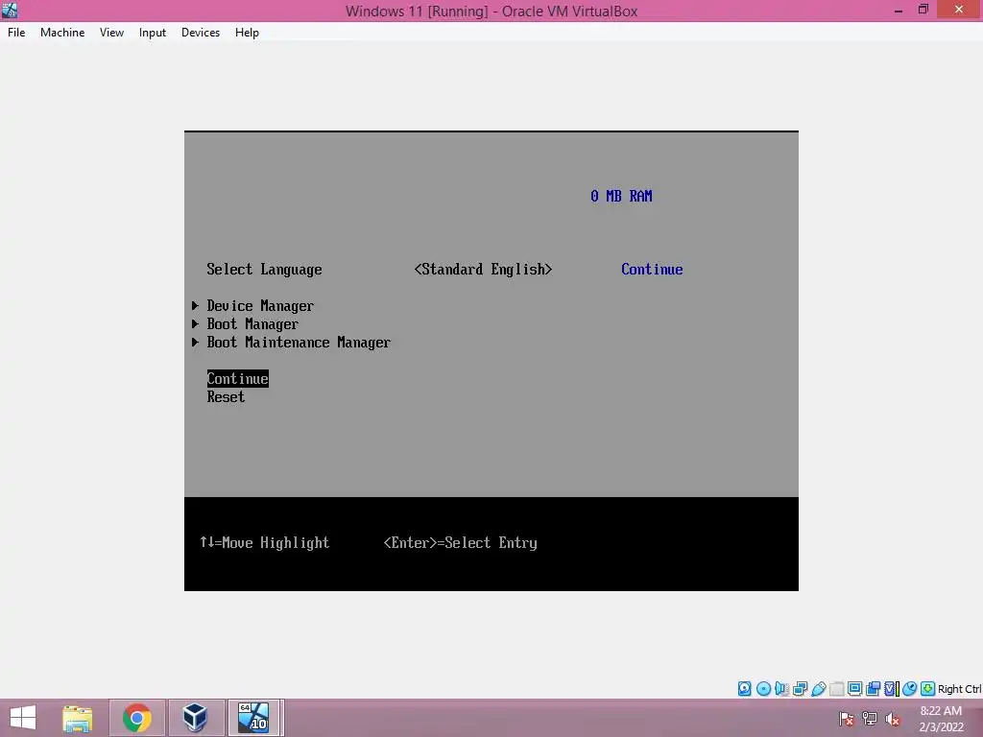Launch File Explorer from the taskbar
This screenshot has height=737, width=983.
point(78,718)
